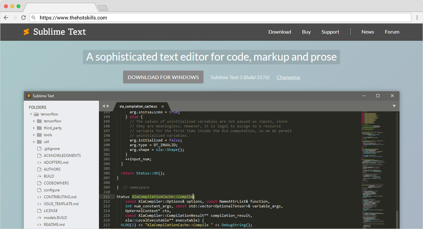423x229 pixels.
Task: Click the Sublime Text site title
Action: pos(59,32)
